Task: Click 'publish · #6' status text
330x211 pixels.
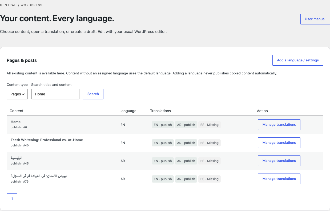Action: tap(19, 128)
